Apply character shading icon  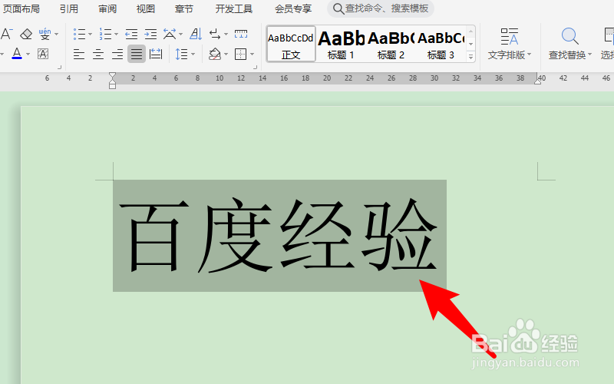(x=43, y=54)
